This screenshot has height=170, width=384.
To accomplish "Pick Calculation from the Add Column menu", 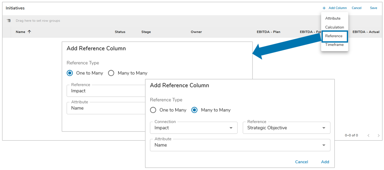I will [x=334, y=27].
